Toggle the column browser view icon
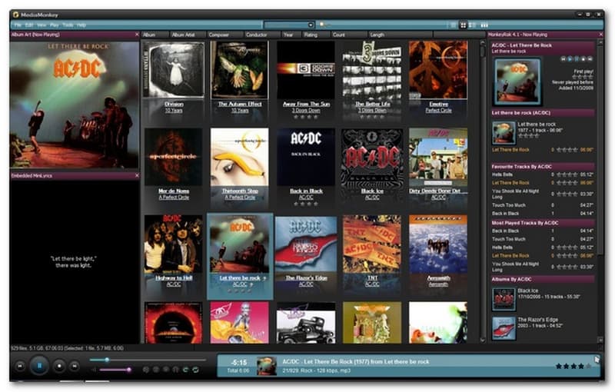 click(485, 25)
